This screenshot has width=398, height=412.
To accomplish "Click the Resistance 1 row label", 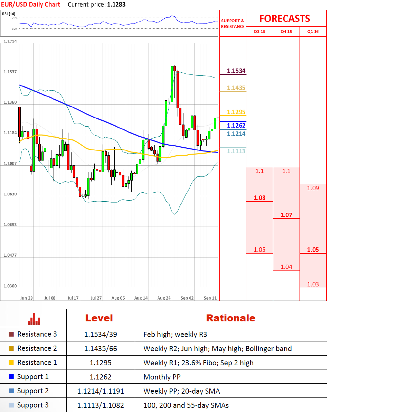I will pos(37,363).
